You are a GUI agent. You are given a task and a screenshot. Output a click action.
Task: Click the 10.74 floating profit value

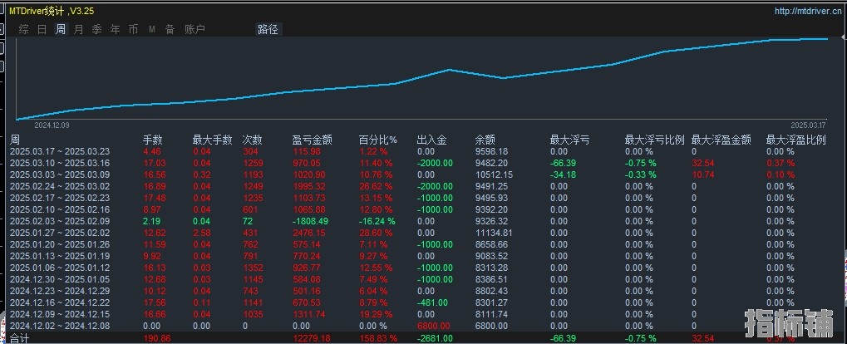click(x=702, y=175)
